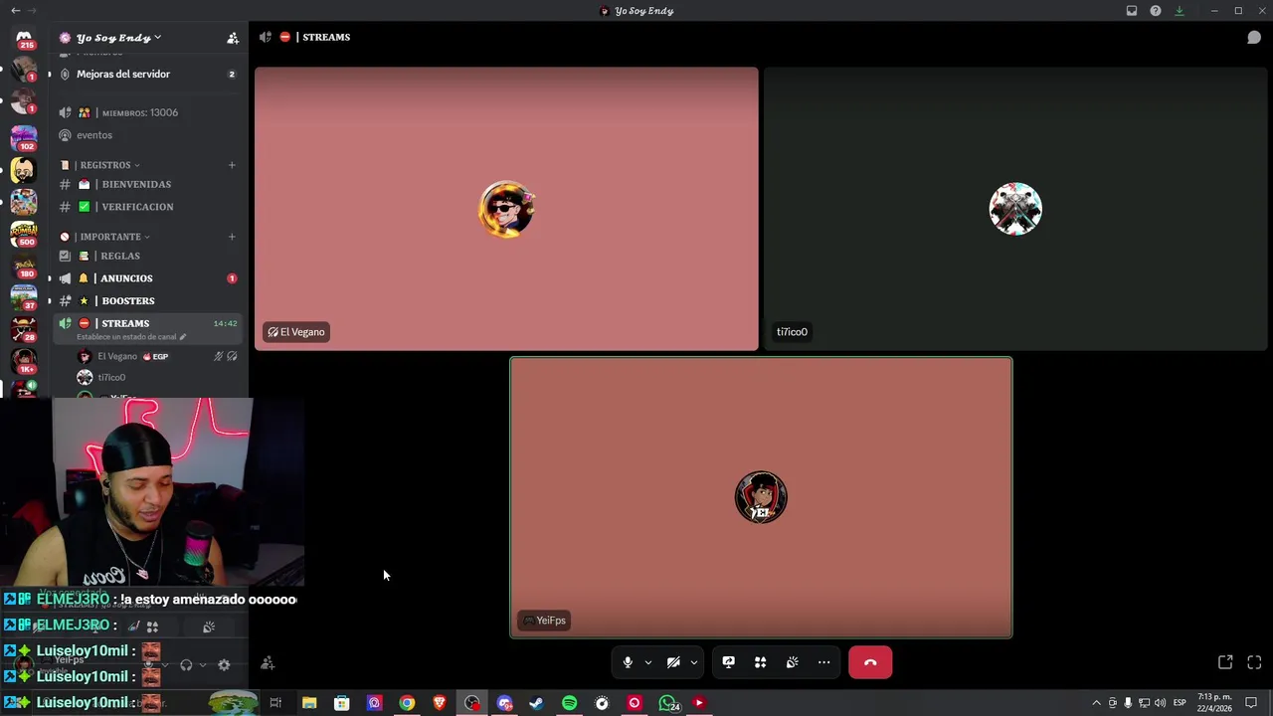Add a channel to REGISTROS category
This screenshot has width=1273, height=716.
232,165
